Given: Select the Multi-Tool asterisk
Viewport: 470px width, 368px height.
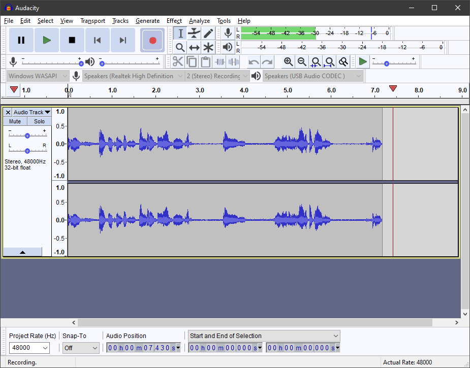Looking at the screenshot, I should 208,47.
